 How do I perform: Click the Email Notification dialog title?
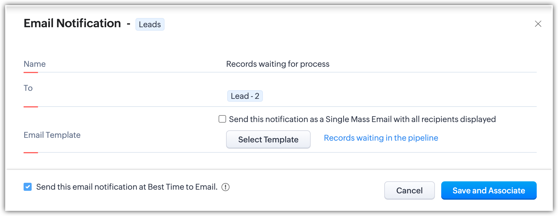pyautogui.click(x=72, y=23)
